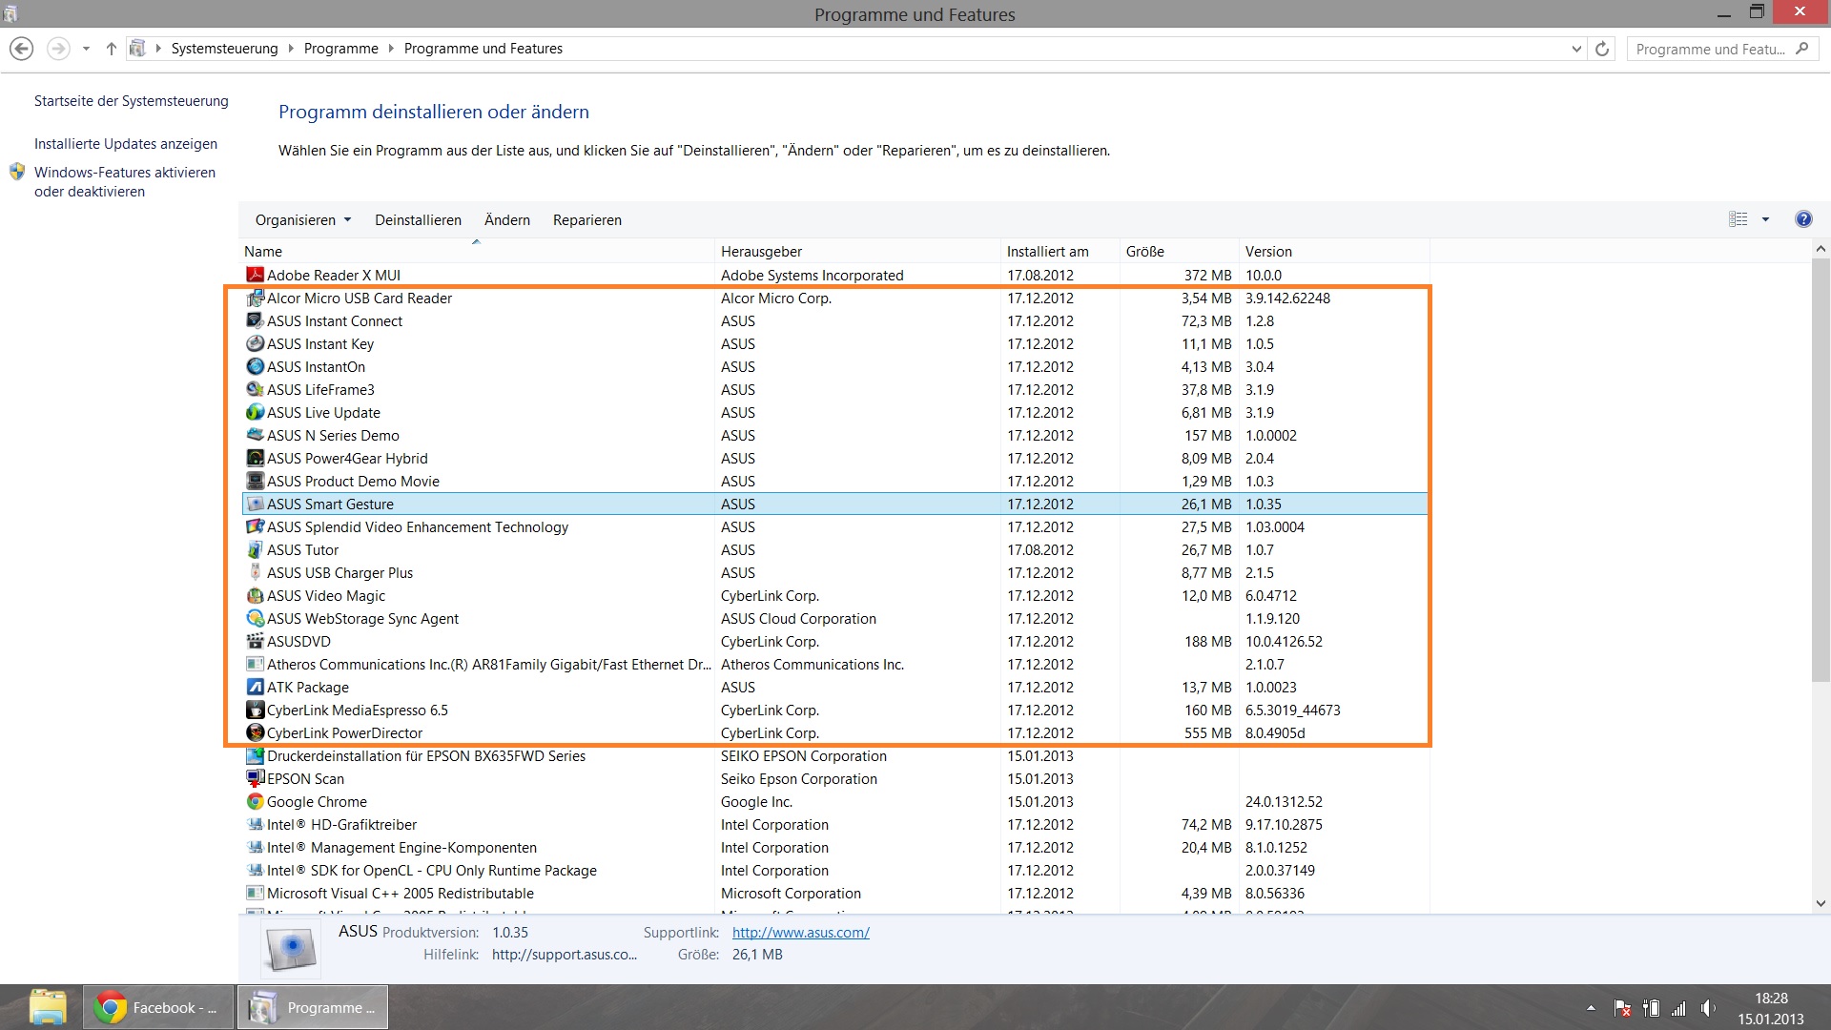Viewport: 1831px width, 1030px height.
Task: Click the CyberLink PowerDirector icon
Action: coord(255,733)
